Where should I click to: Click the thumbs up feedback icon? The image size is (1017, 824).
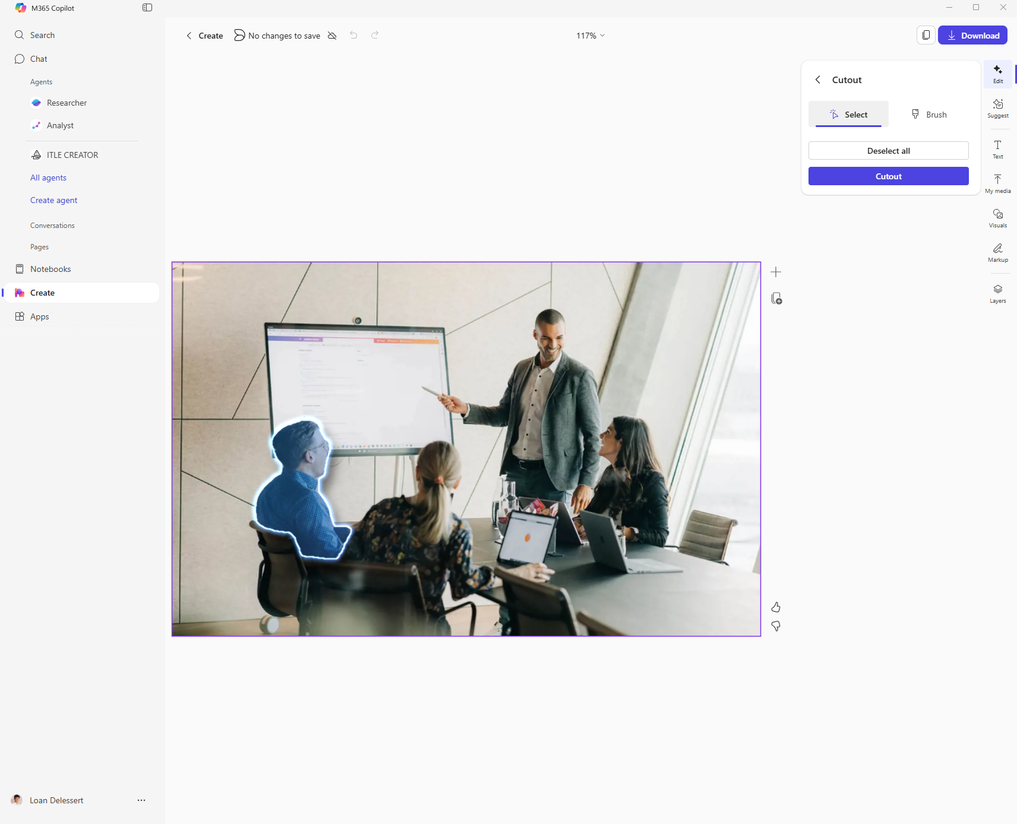point(775,607)
